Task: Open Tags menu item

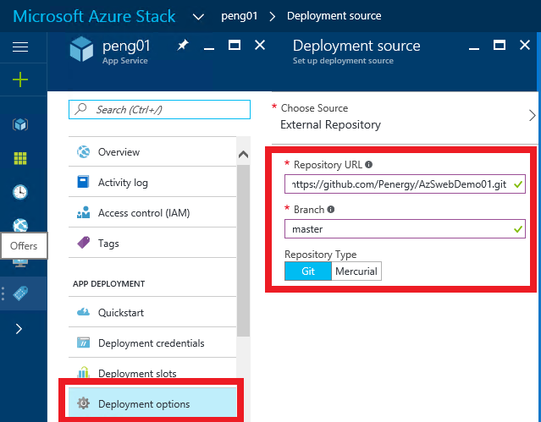Action: (x=152, y=243)
